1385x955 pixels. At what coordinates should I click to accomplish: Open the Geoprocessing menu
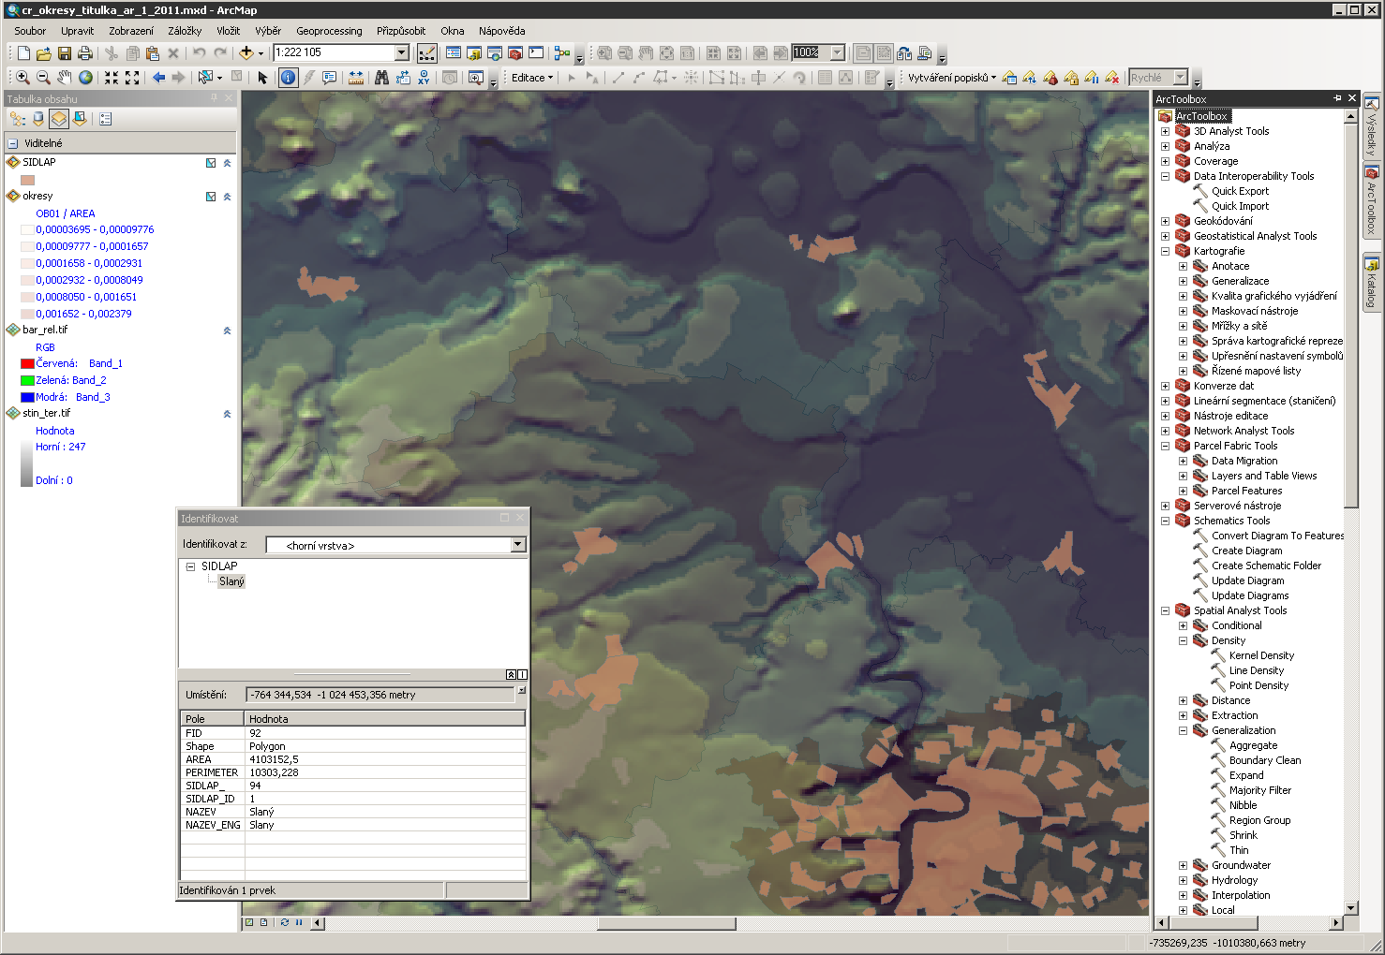coord(329,31)
